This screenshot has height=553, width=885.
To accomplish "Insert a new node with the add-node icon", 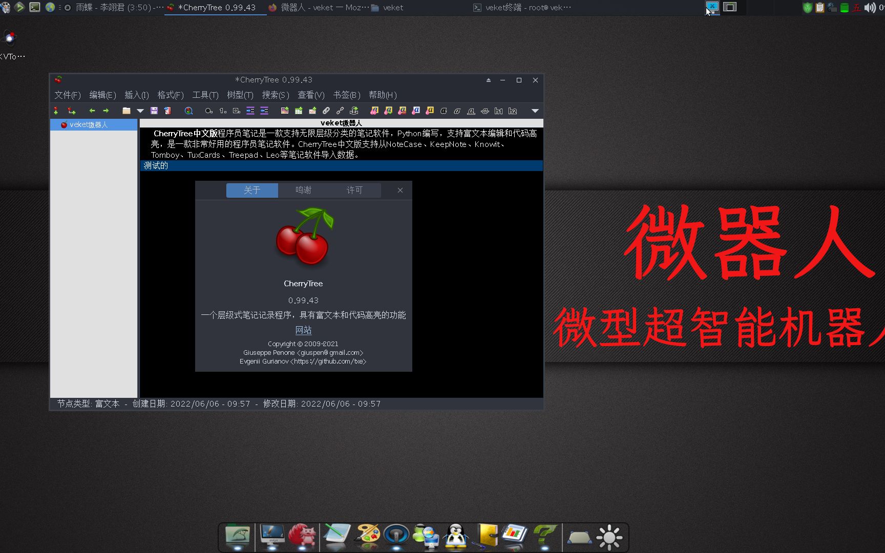I will pyautogui.click(x=56, y=111).
